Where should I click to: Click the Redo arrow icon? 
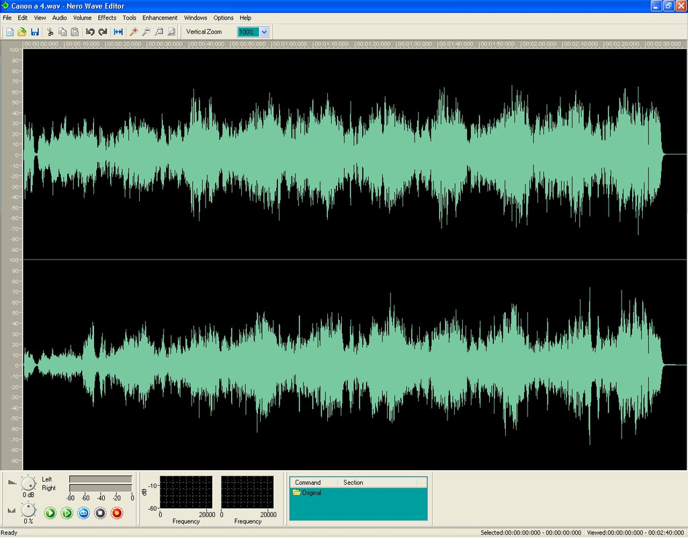click(103, 32)
